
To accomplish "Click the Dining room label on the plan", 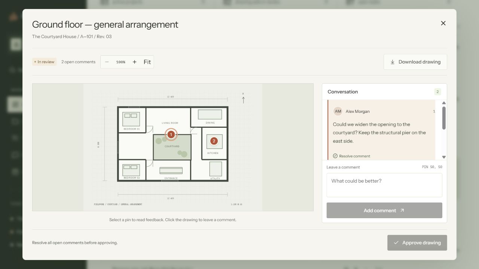I will pos(210,123).
